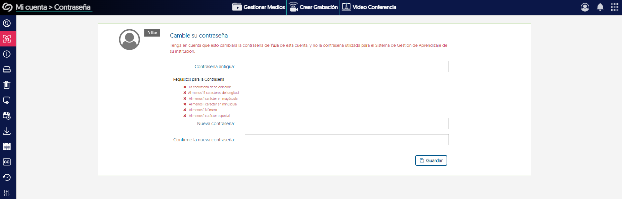This screenshot has width=622, height=199.
Task: Select Crear Grabación in the top bar
Action: [x=313, y=7]
